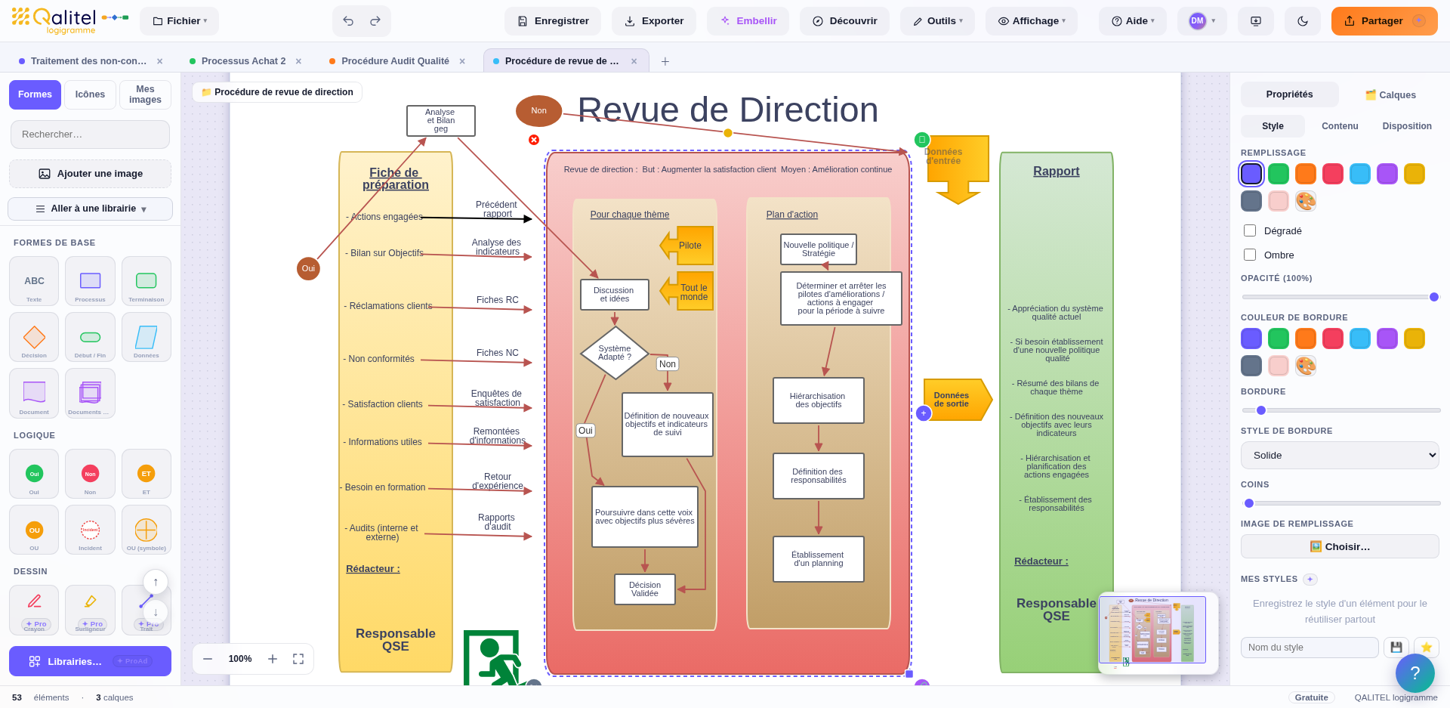Screen dimensions: 1450x708
Task: Click the Embellir button
Action: 748,21
